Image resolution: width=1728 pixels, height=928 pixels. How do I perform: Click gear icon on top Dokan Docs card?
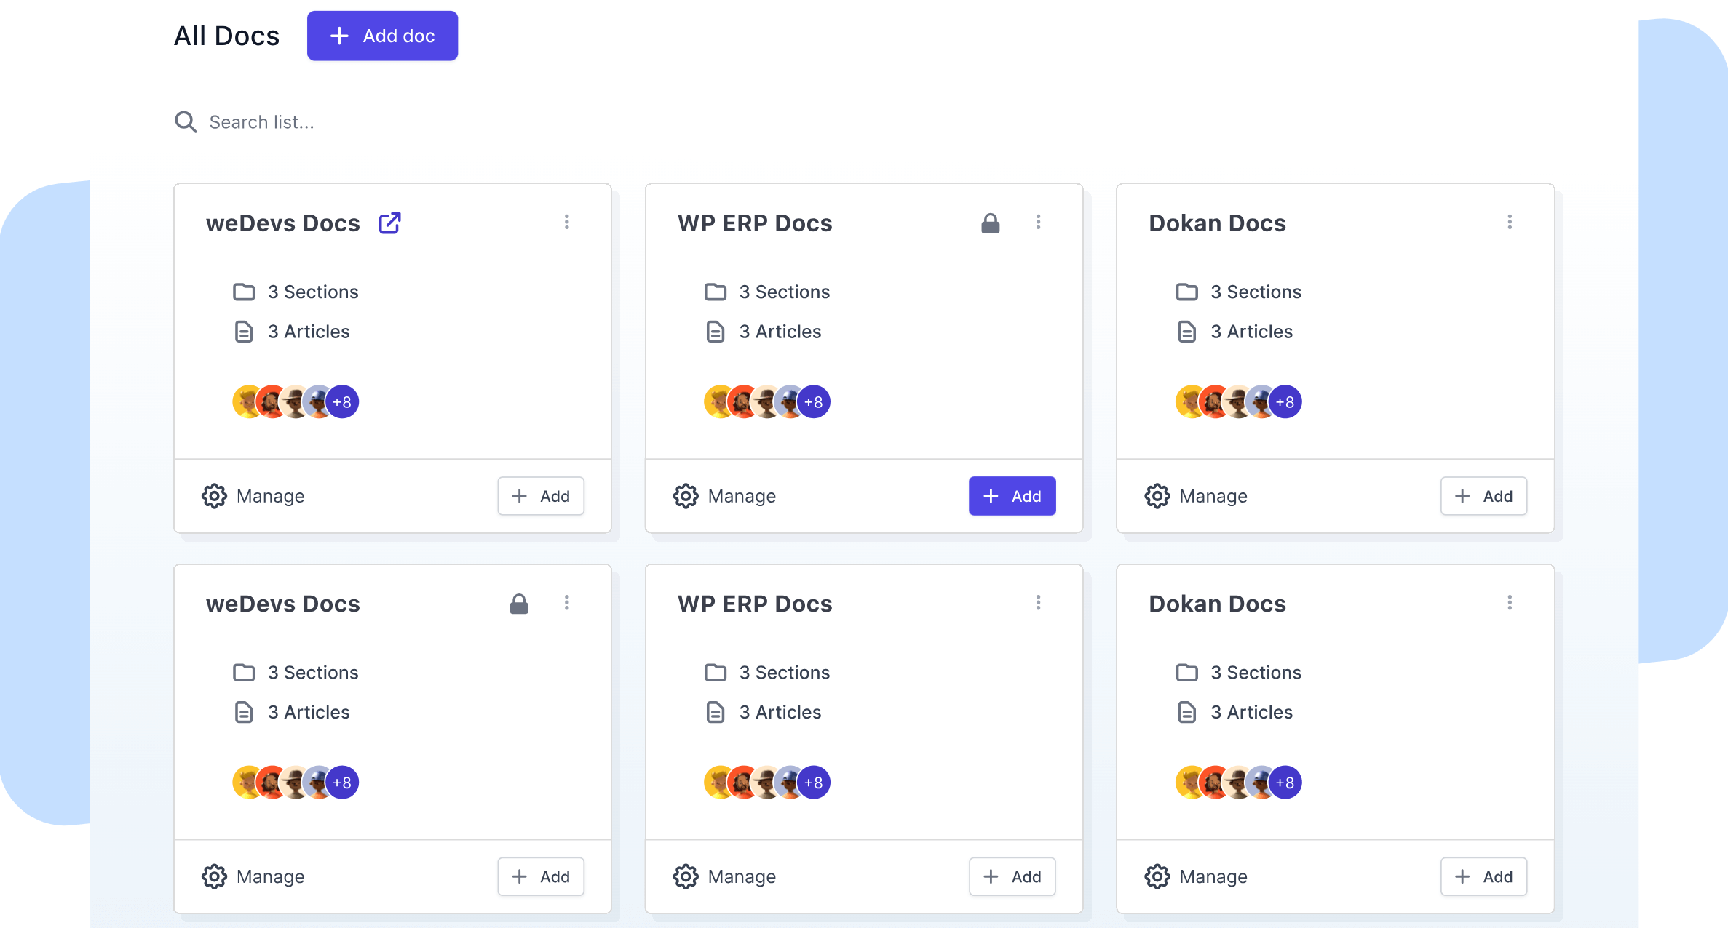pos(1157,496)
